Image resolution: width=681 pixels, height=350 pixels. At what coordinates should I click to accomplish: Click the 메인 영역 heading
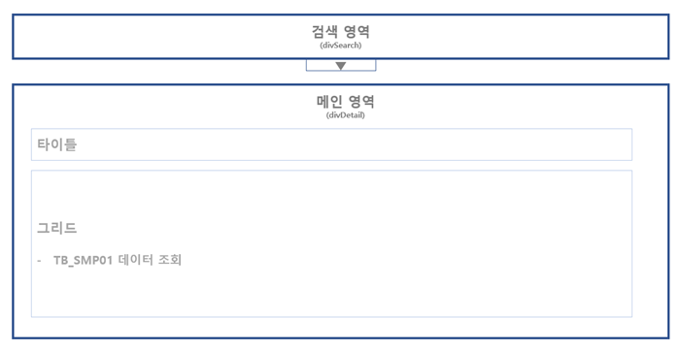[x=345, y=102]
